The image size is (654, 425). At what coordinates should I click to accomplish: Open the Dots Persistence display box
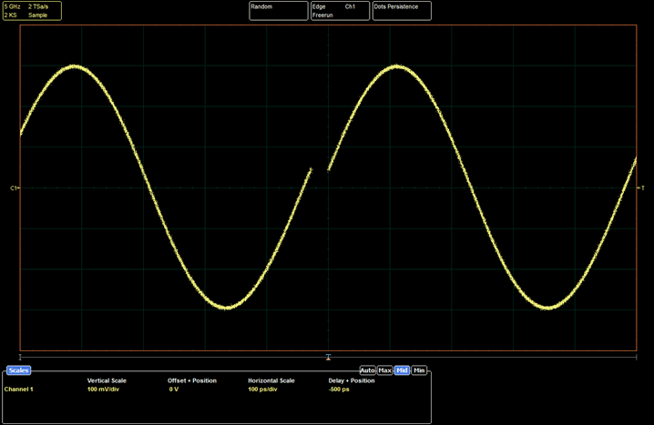tap(403, 10)
